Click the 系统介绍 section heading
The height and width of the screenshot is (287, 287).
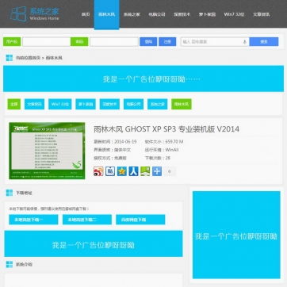point(24,264)
